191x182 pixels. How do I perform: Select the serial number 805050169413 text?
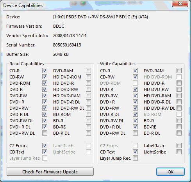click(67, 45)
